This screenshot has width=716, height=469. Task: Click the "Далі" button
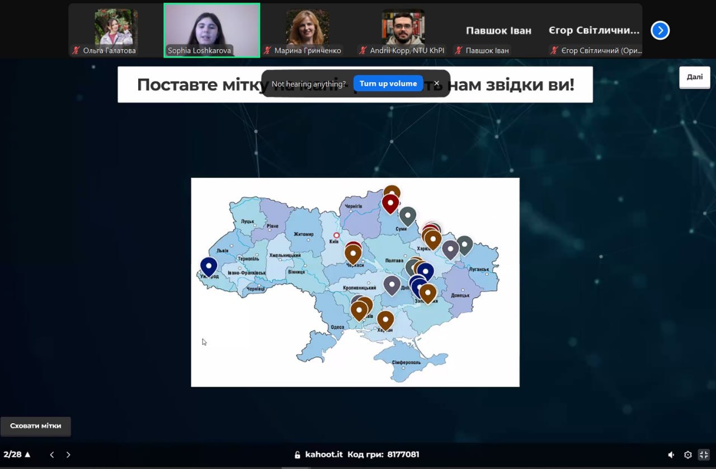point(695,77)
